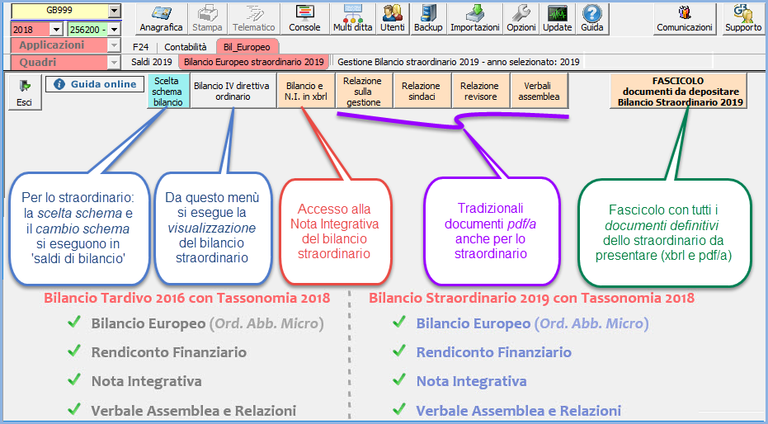Open Opzioni wrench icon
Screen dimensions: 768x424
[x=521, y=19]
